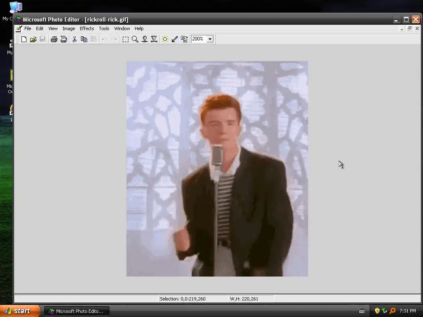This screenshot has width=423, height=317.
Task: Click Microsoft Photo Editor taskbar button
Action: [77, 311]
